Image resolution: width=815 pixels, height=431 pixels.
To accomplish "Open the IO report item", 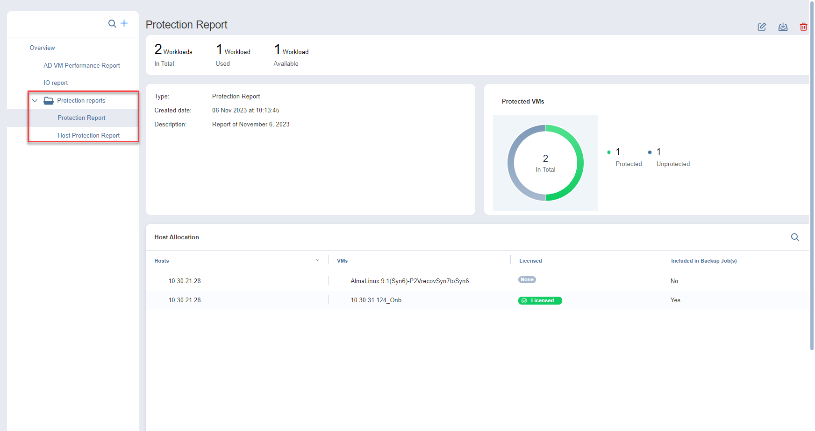I will pos(56,83).
